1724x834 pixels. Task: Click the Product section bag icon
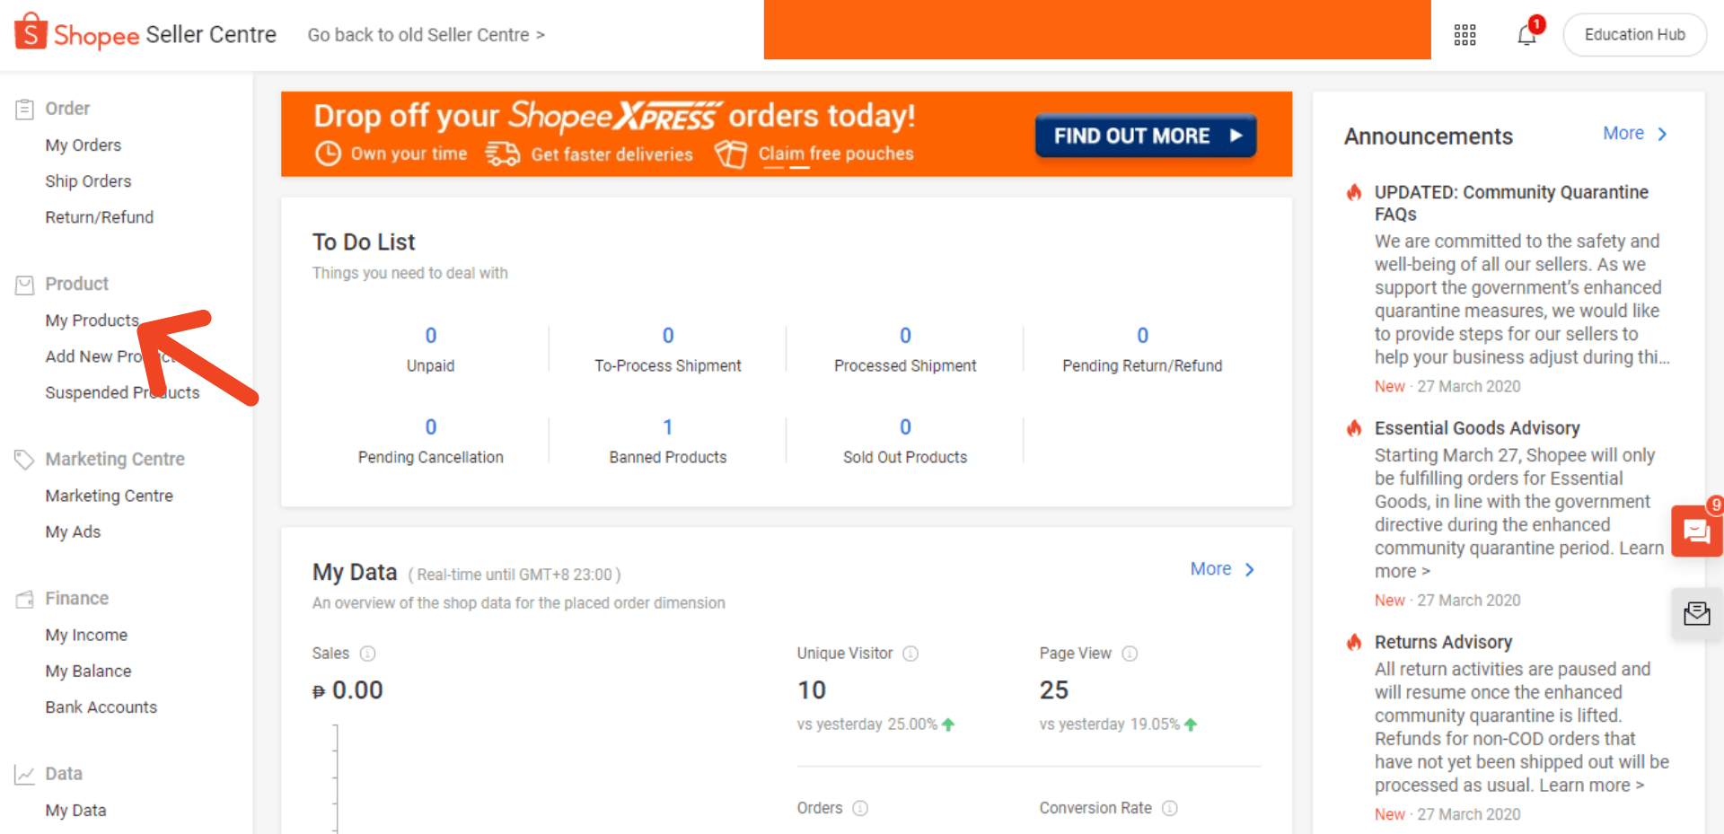click(24, 285)
